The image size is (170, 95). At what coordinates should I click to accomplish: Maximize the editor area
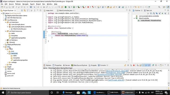coord(130,10)
